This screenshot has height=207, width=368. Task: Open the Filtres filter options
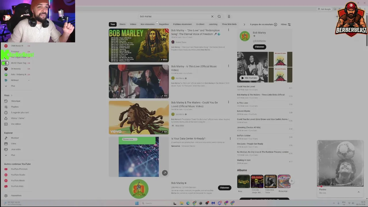[x=286, y=24]
